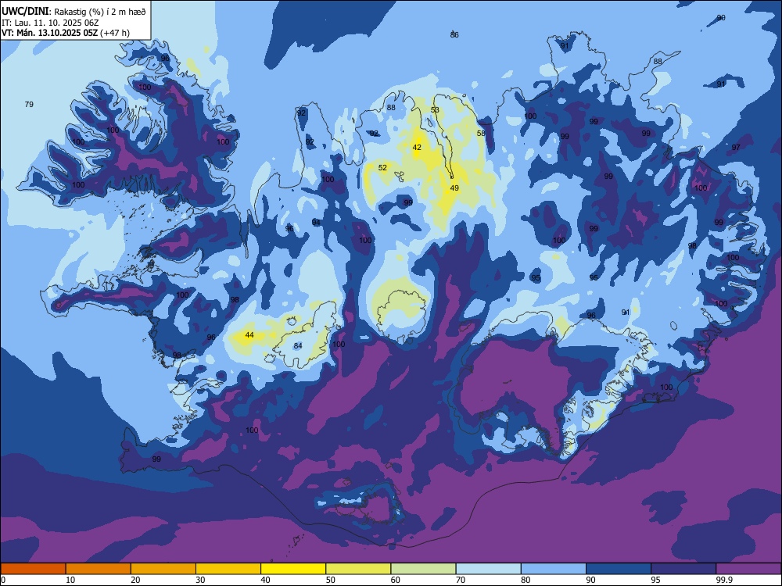782x586 pixels.
Task: Click the legend tick label 60
Action: pos(396,580)
